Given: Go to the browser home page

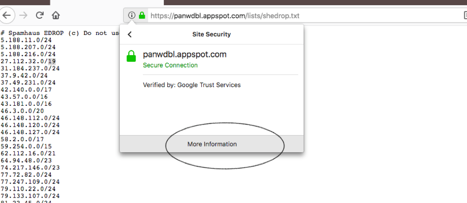Looking at the screenshot, I should click(x=56, y=15).
